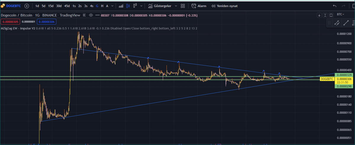Select the 2s timeframe
Screen dimensions: 355x145
(80, 6)
